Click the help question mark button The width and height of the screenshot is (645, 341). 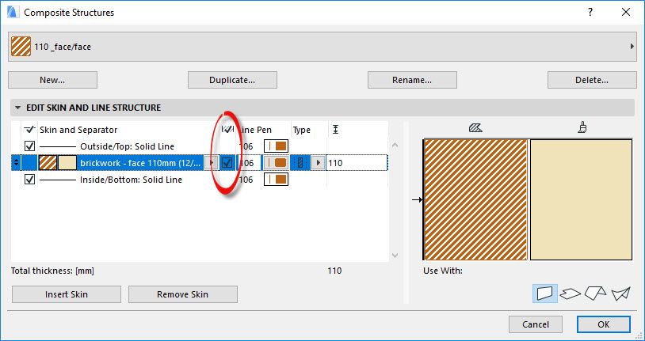tap(590, 13)
